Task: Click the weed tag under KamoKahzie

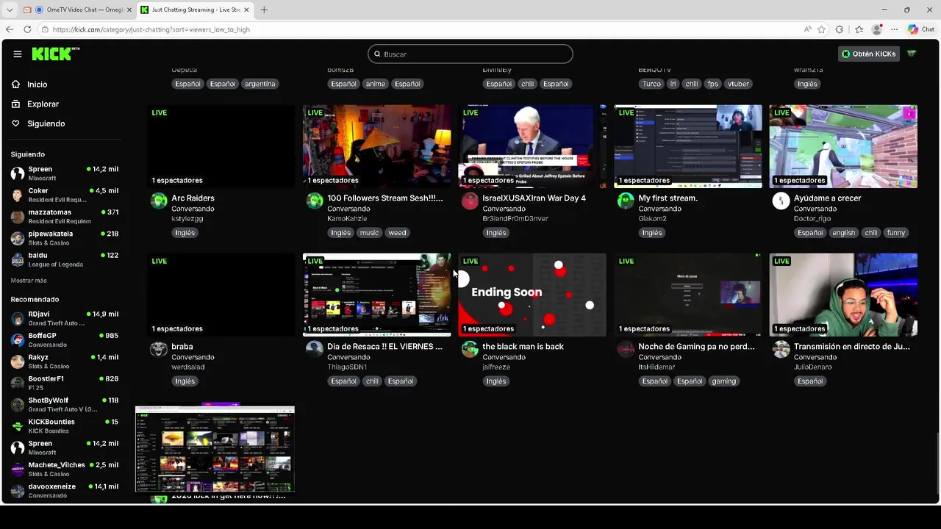Action: point(397,233)
